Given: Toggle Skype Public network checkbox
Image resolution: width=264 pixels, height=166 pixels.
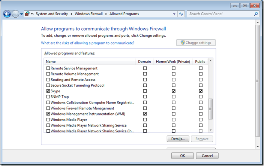Looking at the screenshot, I should tap(201, 91).
